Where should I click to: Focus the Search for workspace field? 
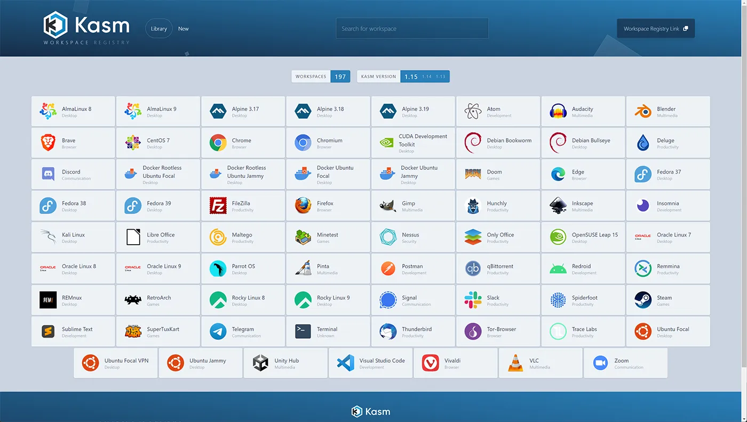412,29
